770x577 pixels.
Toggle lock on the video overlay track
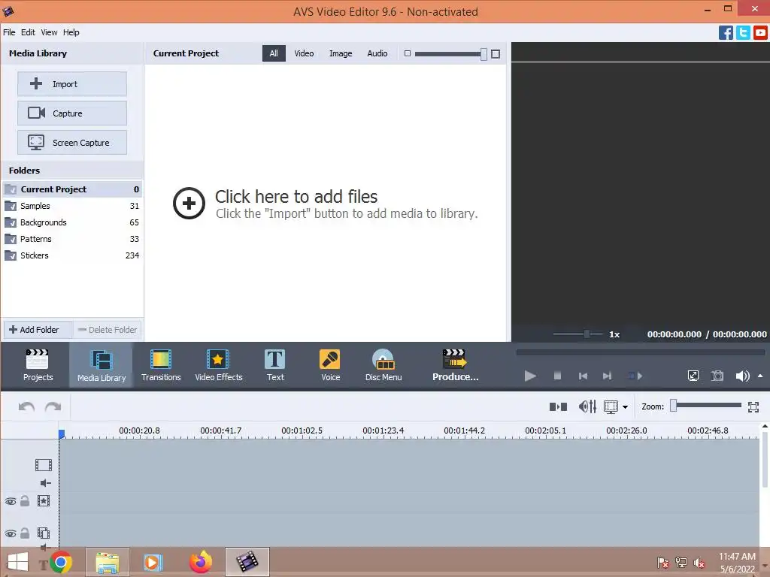pos(25,533)
